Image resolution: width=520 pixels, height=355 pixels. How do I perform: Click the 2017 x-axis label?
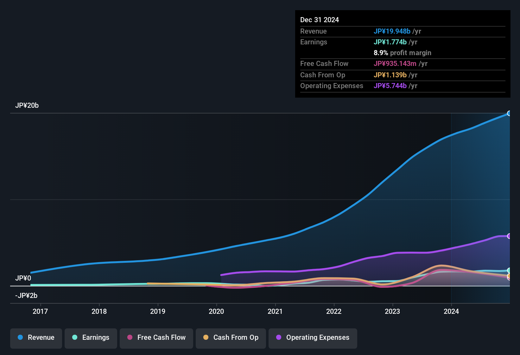[40, 312]
